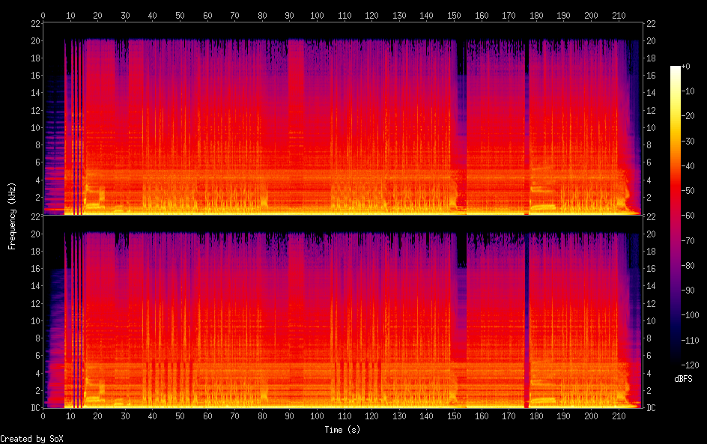Screen dimensions: 707x444
Task: Select the "-30" color scale label
Action: pyautogui.click(x=688, y=141)
